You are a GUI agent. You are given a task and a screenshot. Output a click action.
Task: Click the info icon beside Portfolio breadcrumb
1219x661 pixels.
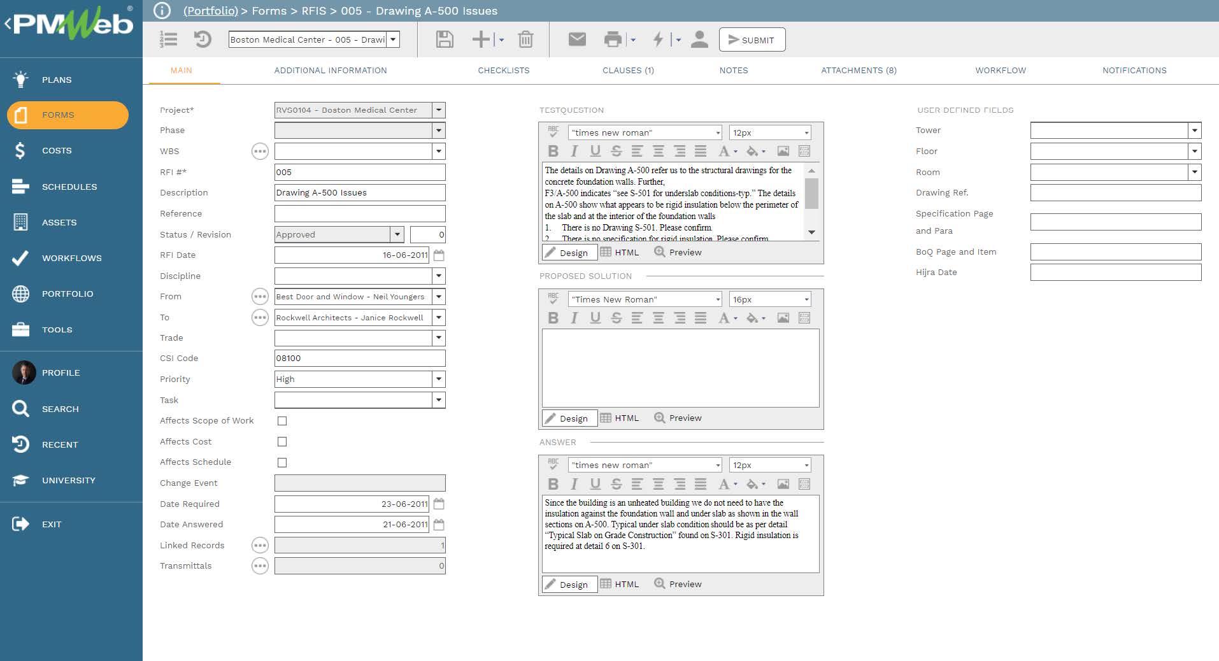[162, 11]
